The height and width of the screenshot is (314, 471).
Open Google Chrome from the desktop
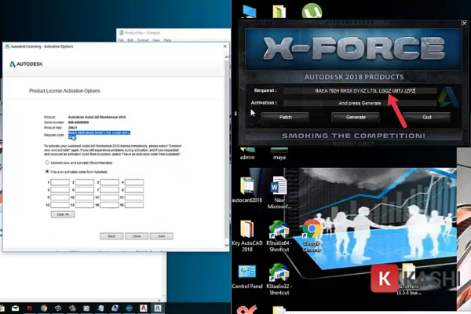(312, 231)
